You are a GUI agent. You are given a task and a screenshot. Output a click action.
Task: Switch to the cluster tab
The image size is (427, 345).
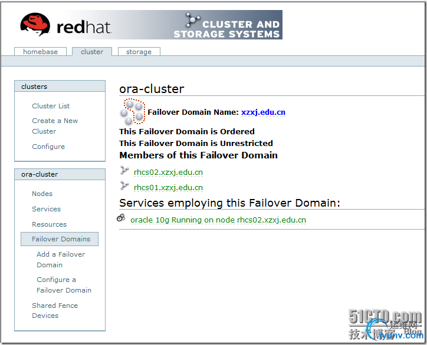92,52
